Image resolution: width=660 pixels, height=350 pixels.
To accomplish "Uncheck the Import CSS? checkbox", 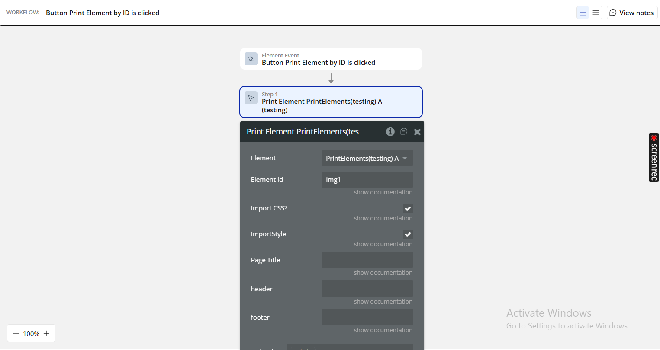I will (408, 208).
